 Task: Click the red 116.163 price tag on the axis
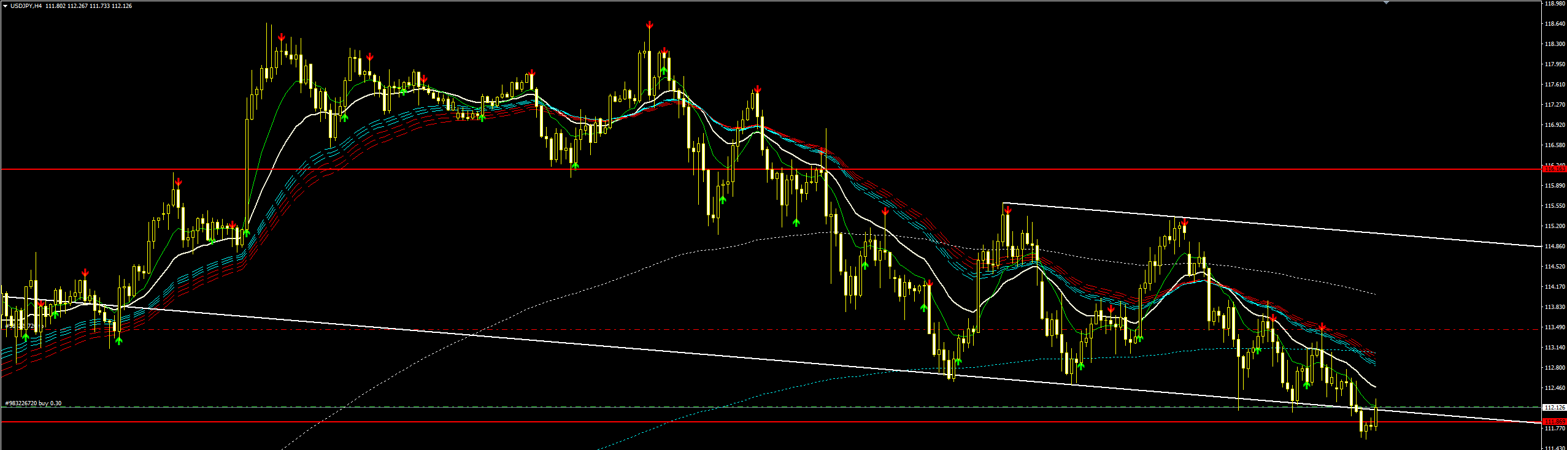click(1554, 169)
